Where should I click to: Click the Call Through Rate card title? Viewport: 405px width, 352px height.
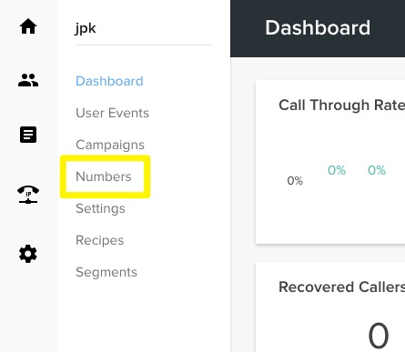point(342,106)
